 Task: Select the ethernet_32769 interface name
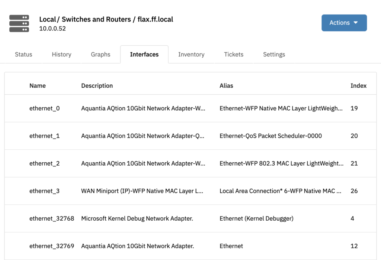point(52,246)
